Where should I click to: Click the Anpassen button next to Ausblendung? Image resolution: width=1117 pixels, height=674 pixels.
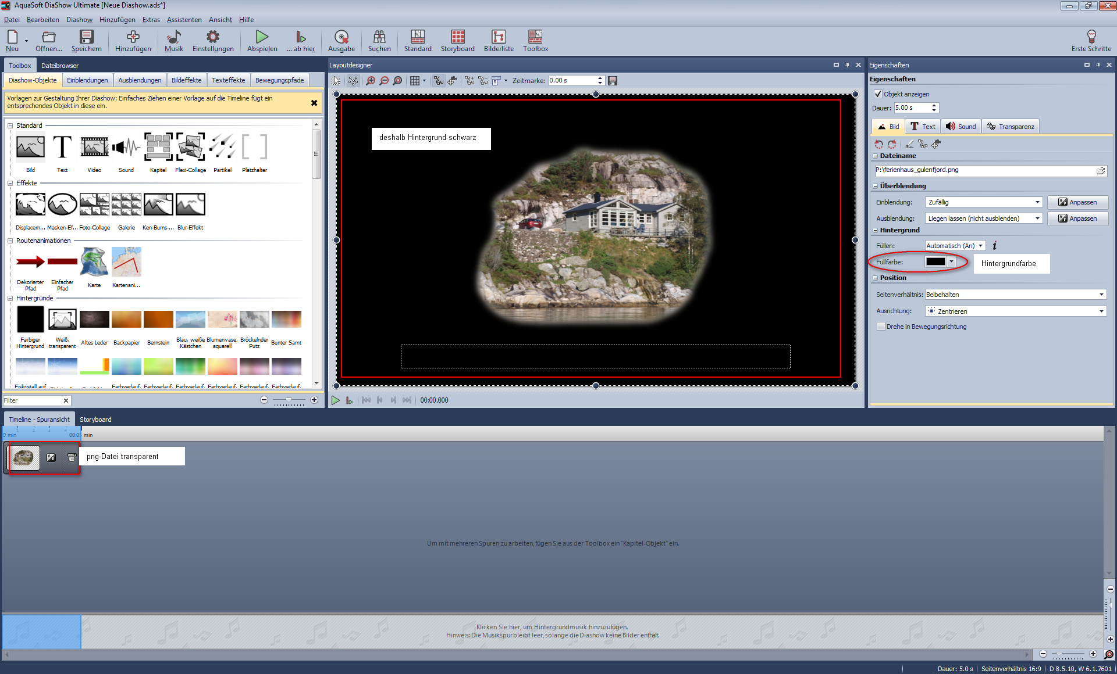(x=1077, y=218)
